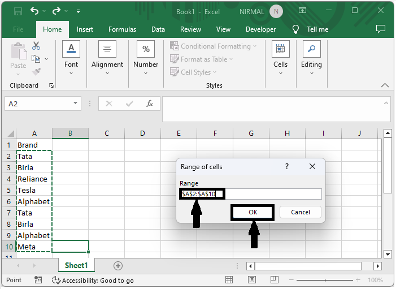Click the Range input field in dialog
The width and height of the screenshot is (396, 289).
tap(250, 194)
